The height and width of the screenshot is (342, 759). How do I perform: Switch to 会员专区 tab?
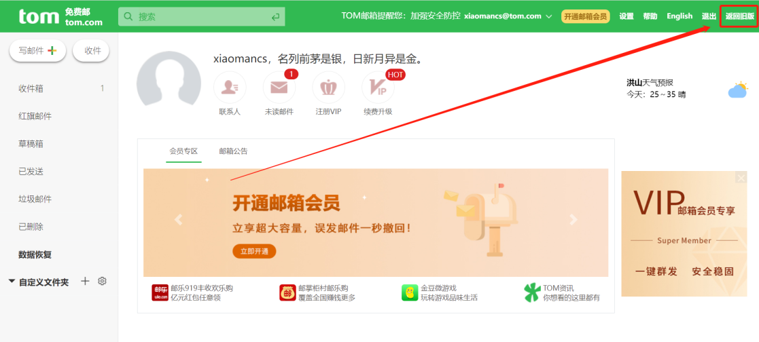[x=183, y=151]
